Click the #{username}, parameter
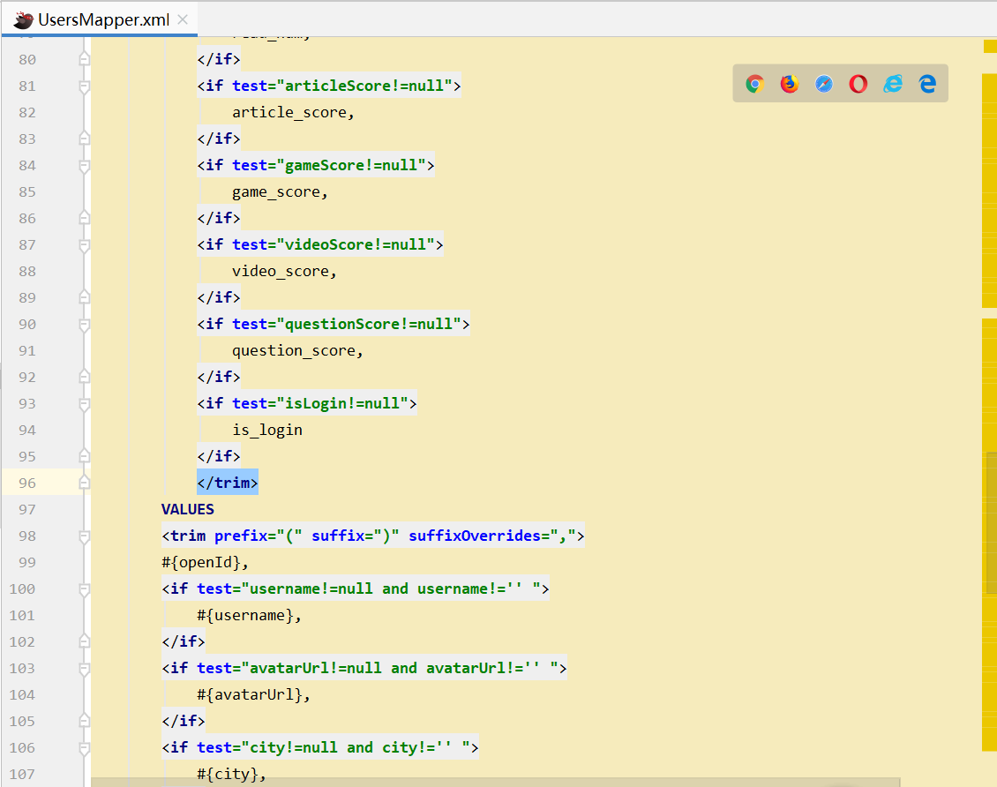The width and height of the screenshot is (997, 787). [249, 615]
